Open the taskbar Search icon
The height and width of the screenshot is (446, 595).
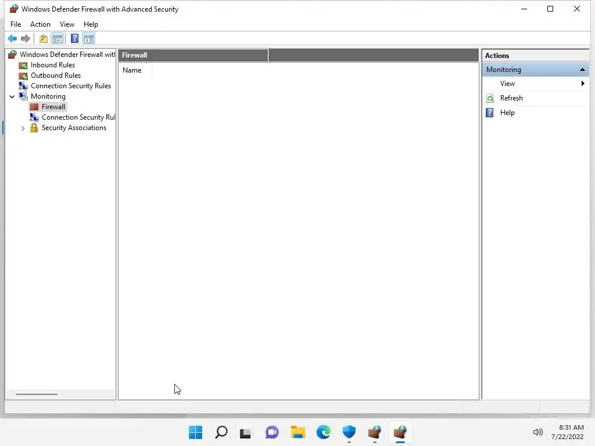(x=221, y=432)
